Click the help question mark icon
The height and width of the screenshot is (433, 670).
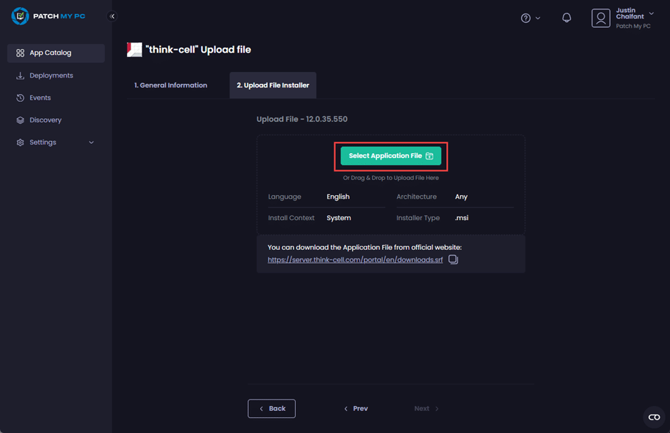525,18
